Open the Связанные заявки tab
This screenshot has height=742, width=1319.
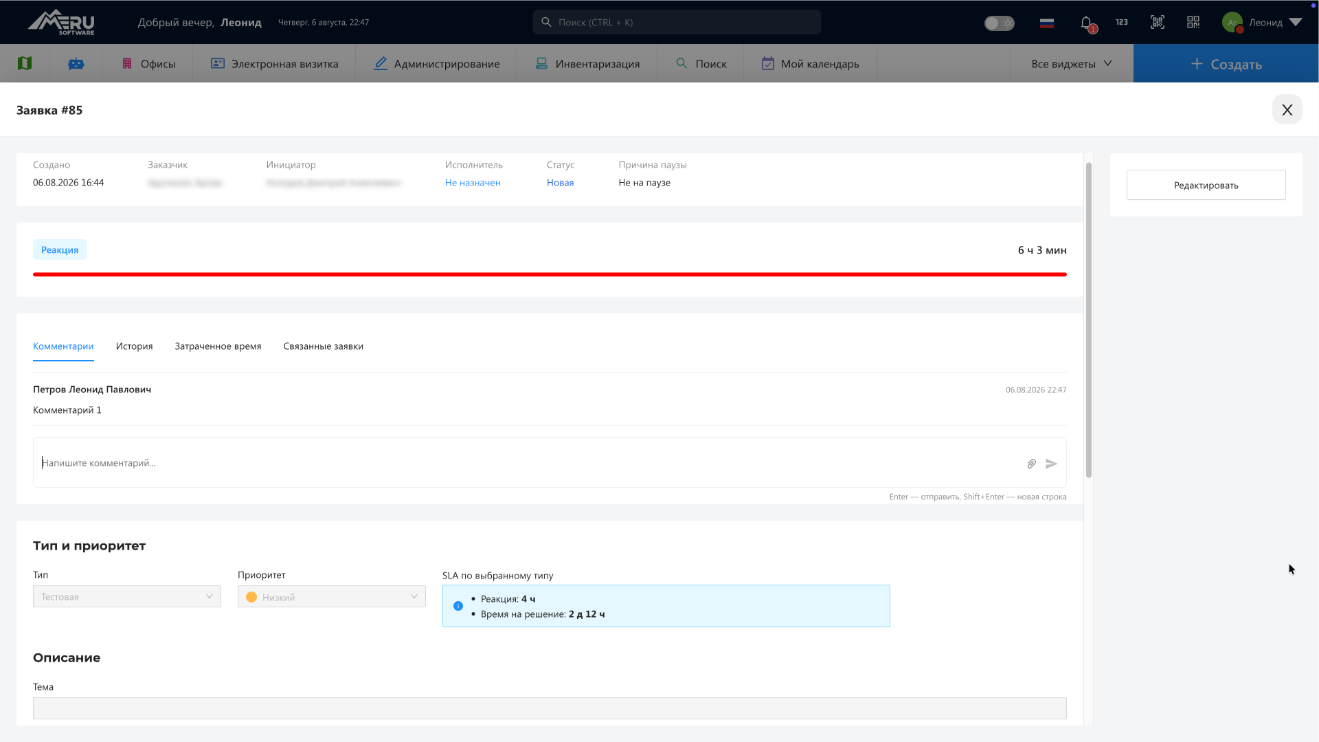(324, 346)
